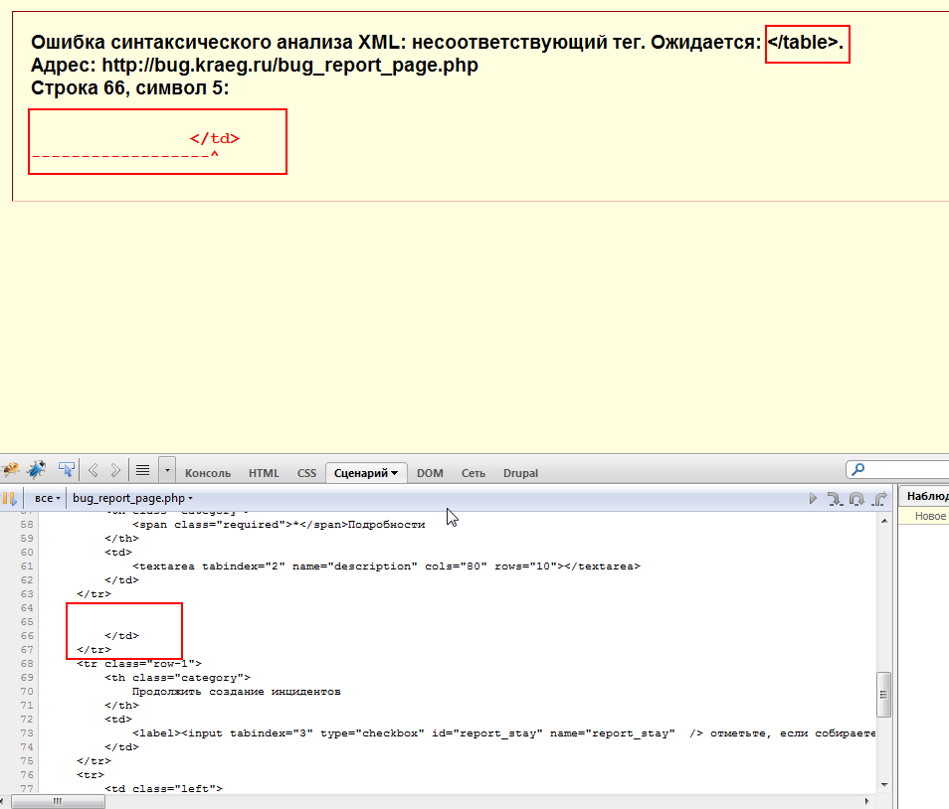Open the bug_report_page.php file selector

click(132, 498)
